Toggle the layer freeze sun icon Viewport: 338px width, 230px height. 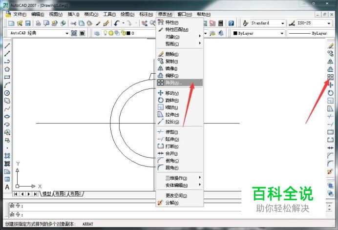(111, 33)
